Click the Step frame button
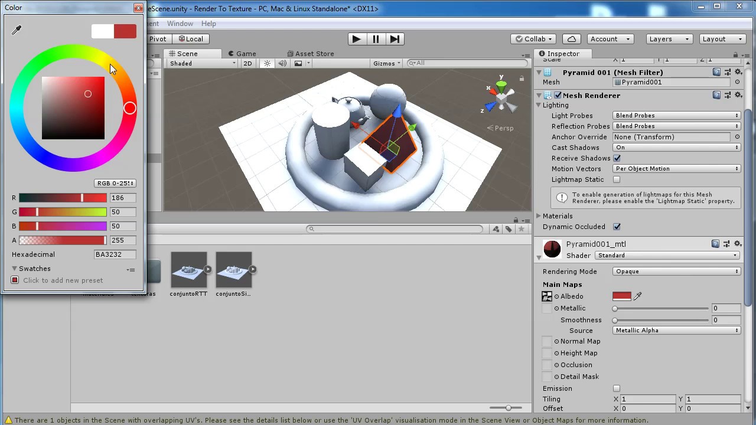Screen dimensions: 756x425 point(395,39)
